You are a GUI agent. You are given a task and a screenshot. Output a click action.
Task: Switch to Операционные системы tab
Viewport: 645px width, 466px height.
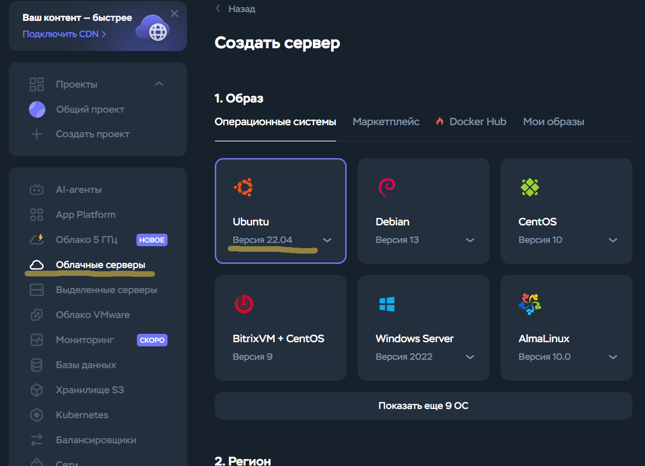275,122
